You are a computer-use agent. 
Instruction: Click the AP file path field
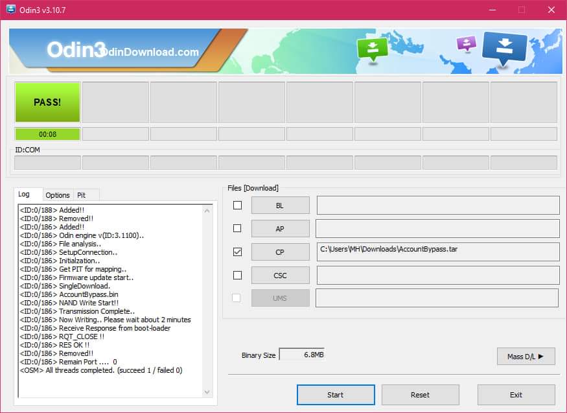click(437, 229)
